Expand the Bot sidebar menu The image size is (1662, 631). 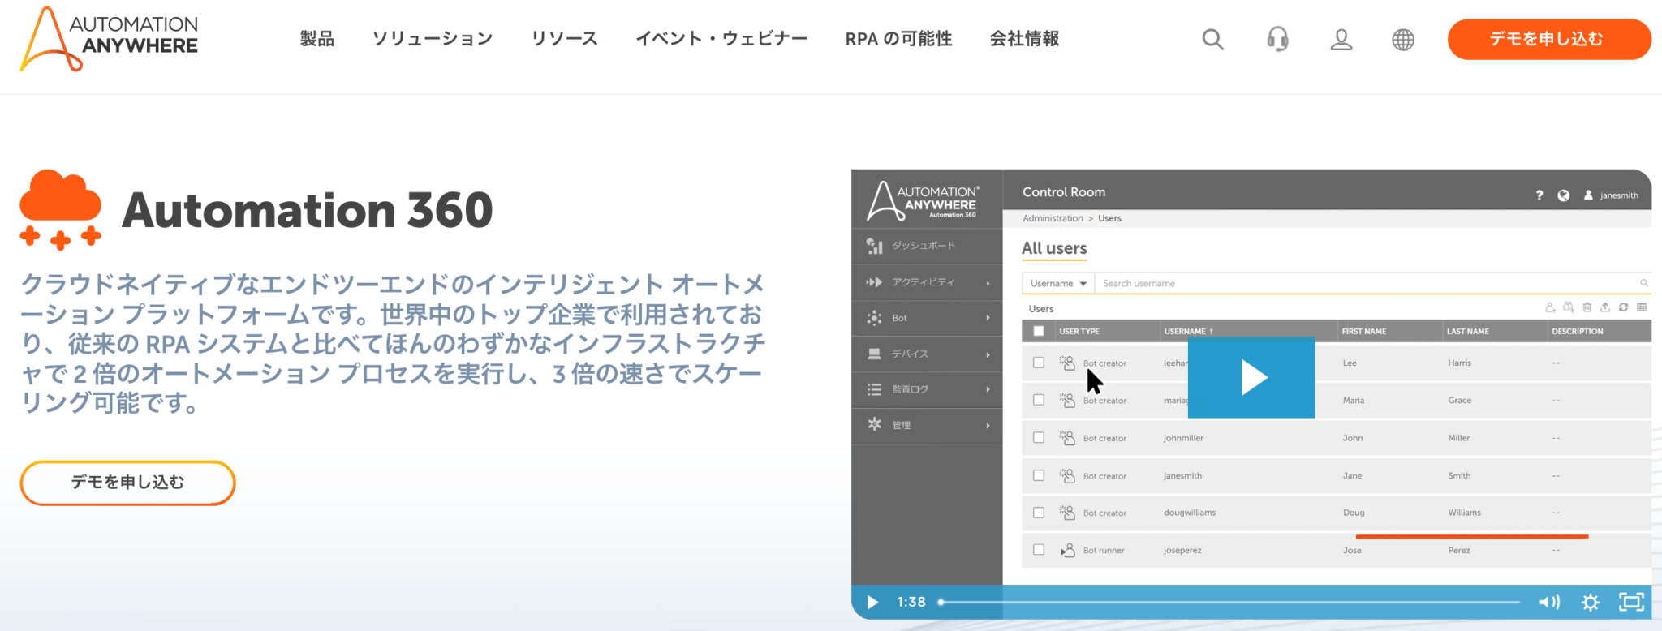click(927, 318)
